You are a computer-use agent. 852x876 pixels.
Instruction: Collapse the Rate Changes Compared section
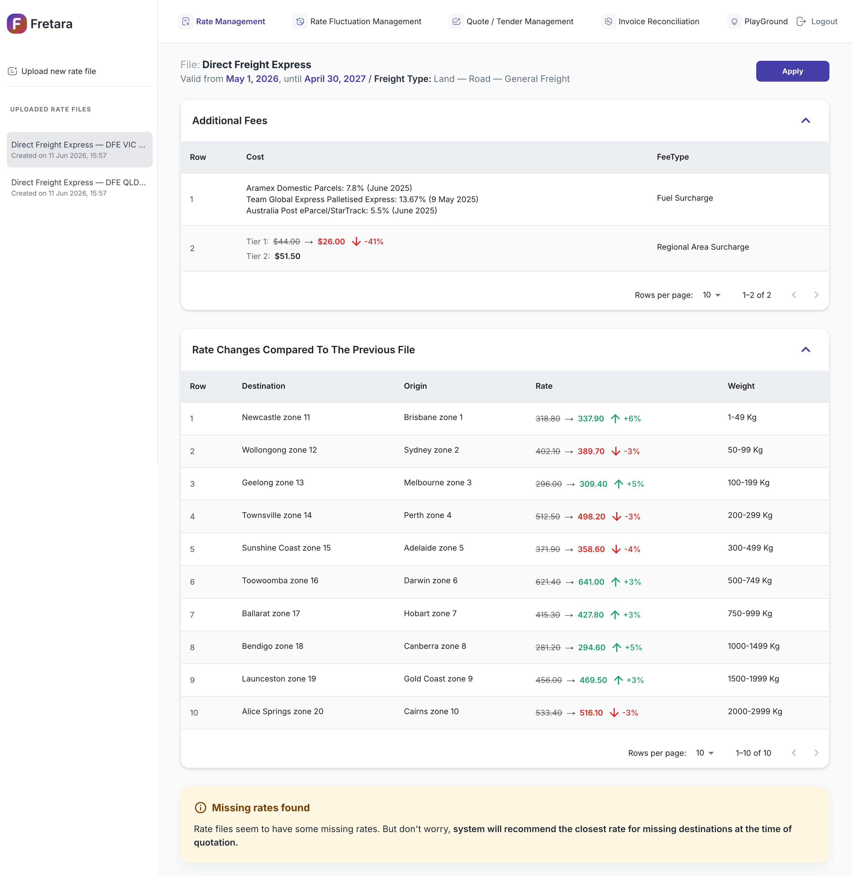[806, 350]
